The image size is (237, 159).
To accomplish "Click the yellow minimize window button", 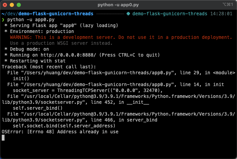I will (x=12, y=5).
